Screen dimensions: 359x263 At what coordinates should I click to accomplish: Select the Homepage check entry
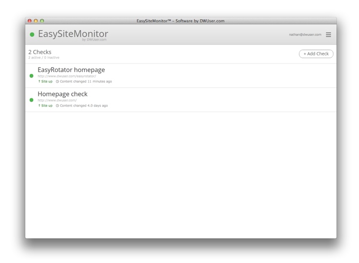(x=63, y=94)
